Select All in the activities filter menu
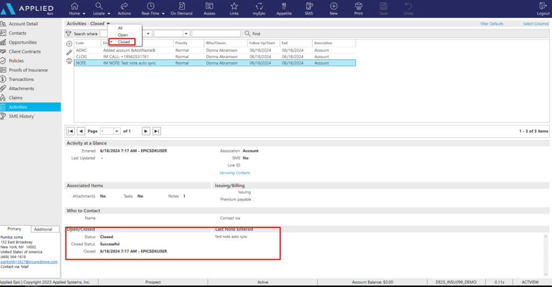Viewport: 552px width, 287px height. coord(120,28)
